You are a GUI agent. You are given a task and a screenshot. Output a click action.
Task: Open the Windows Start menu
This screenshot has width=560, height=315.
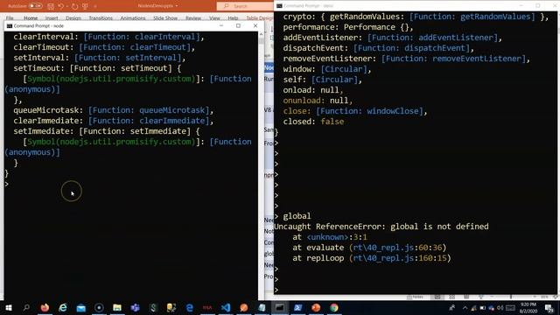[x=9, y=307]
